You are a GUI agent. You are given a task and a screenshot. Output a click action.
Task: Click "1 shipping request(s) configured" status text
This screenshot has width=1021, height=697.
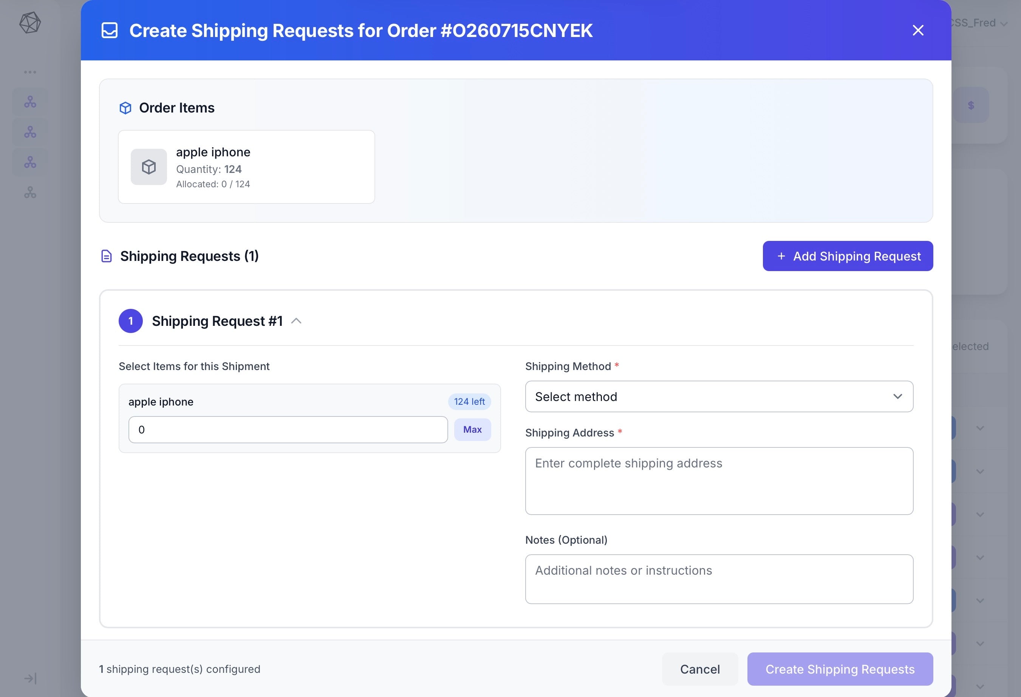[180, 669]
